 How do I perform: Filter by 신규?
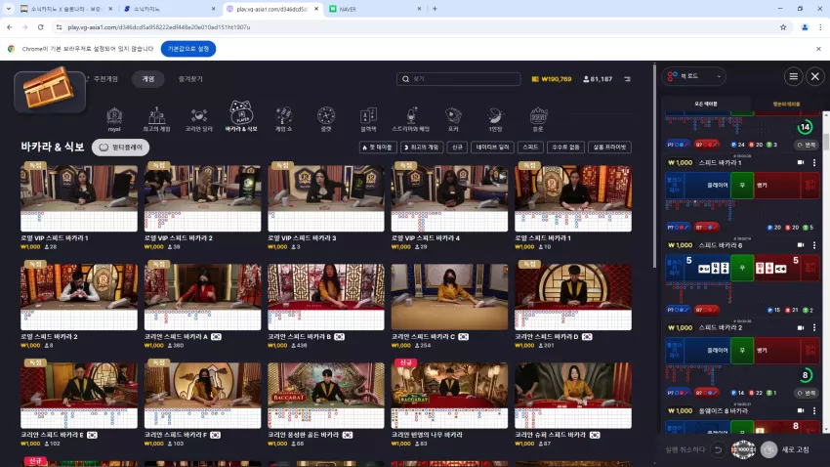457,148
